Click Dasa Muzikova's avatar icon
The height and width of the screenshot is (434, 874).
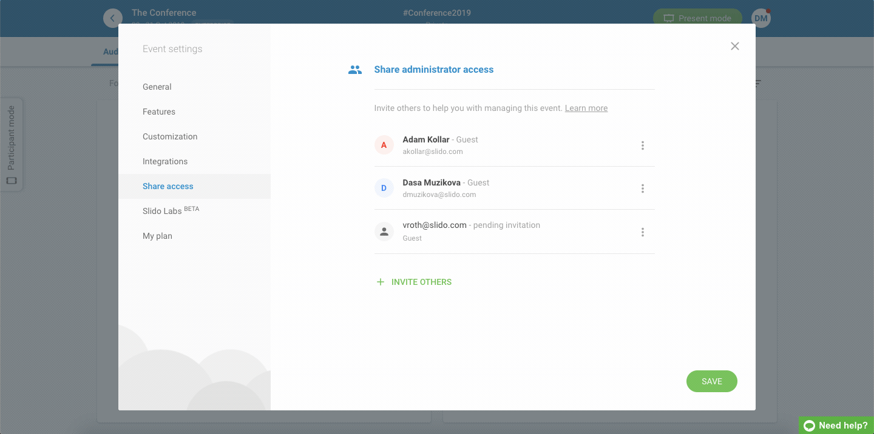tap(384, 189)
